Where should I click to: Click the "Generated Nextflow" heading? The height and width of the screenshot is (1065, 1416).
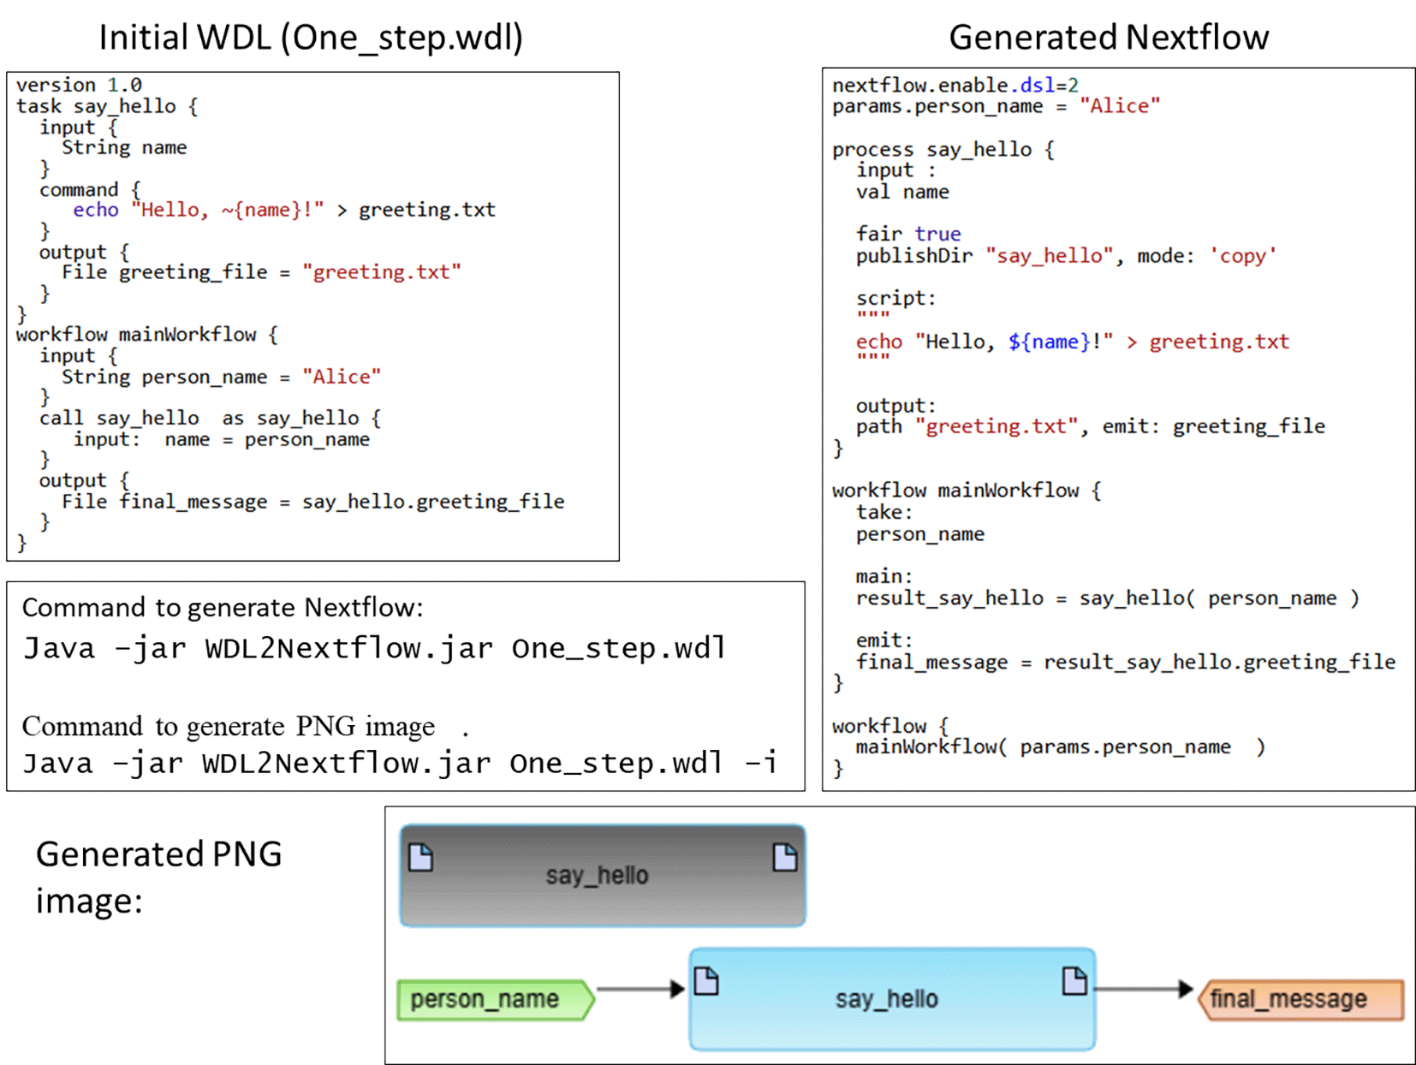pyautogui.click(x=1109, y=38)
